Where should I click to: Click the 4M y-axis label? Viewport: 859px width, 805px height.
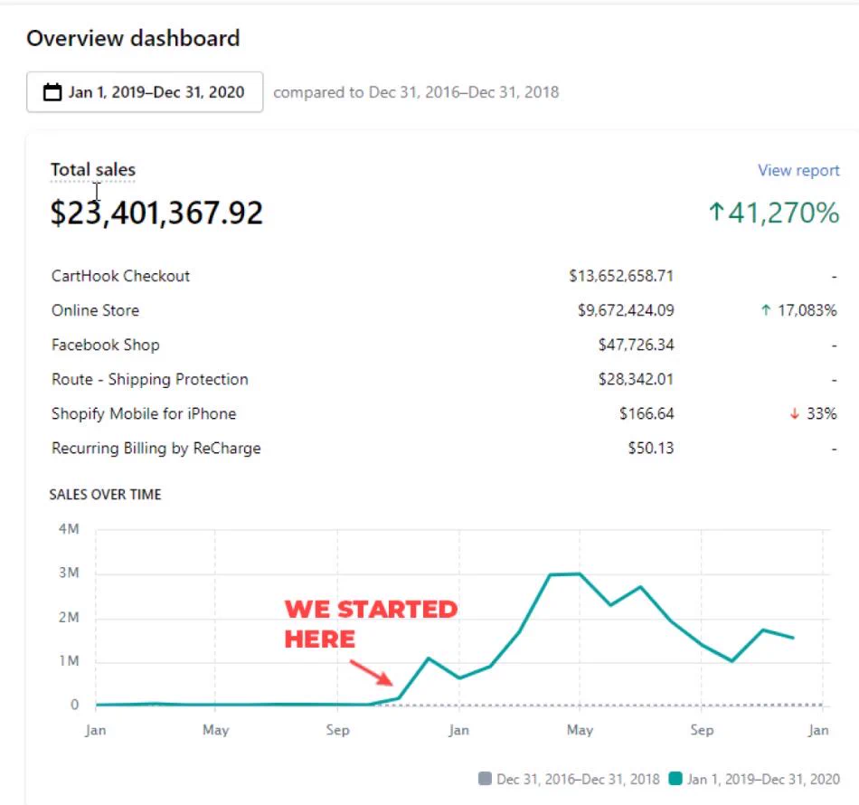tap(69, 529)
